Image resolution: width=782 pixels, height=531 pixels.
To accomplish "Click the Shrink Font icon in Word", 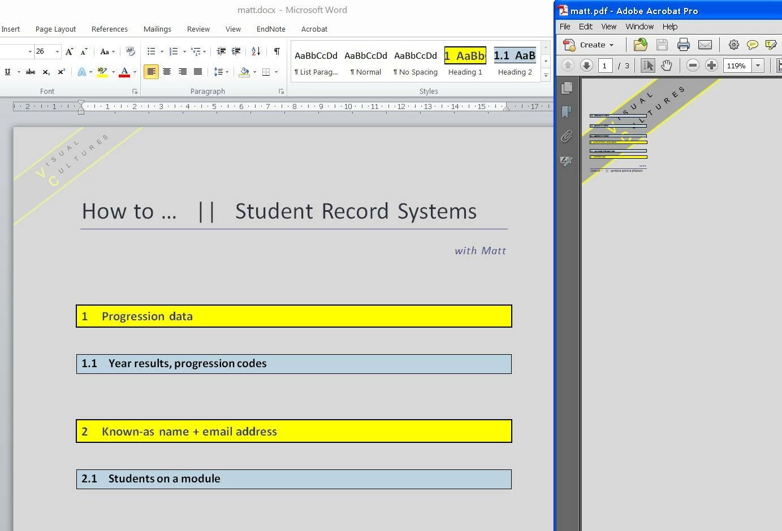I will pyautogui.click(x=84, y=51).
